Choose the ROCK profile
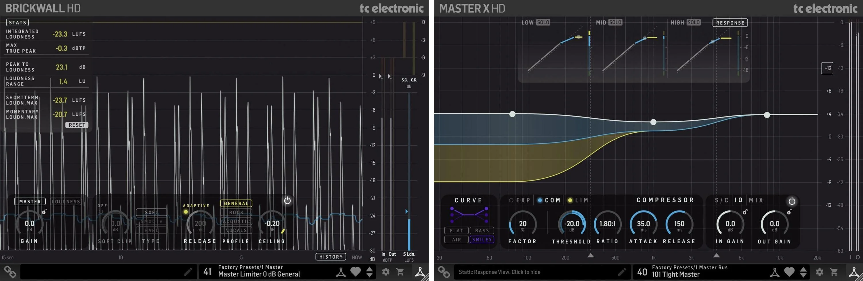 click(x=236, y=212)
